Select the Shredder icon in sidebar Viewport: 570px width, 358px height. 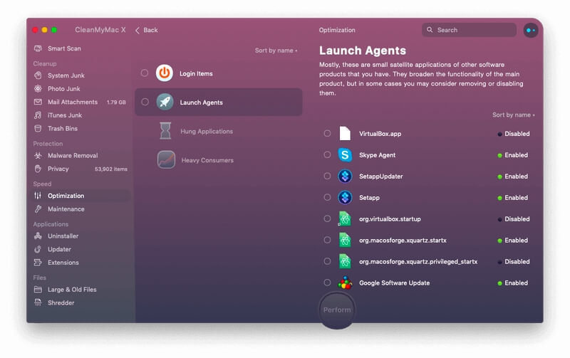(38, 302)
